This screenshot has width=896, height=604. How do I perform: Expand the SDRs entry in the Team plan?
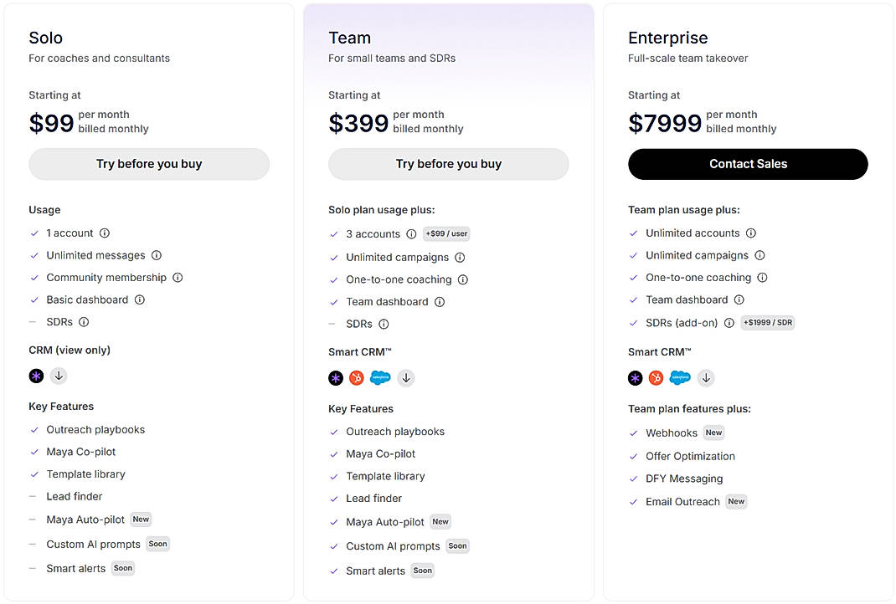(384, 323)
